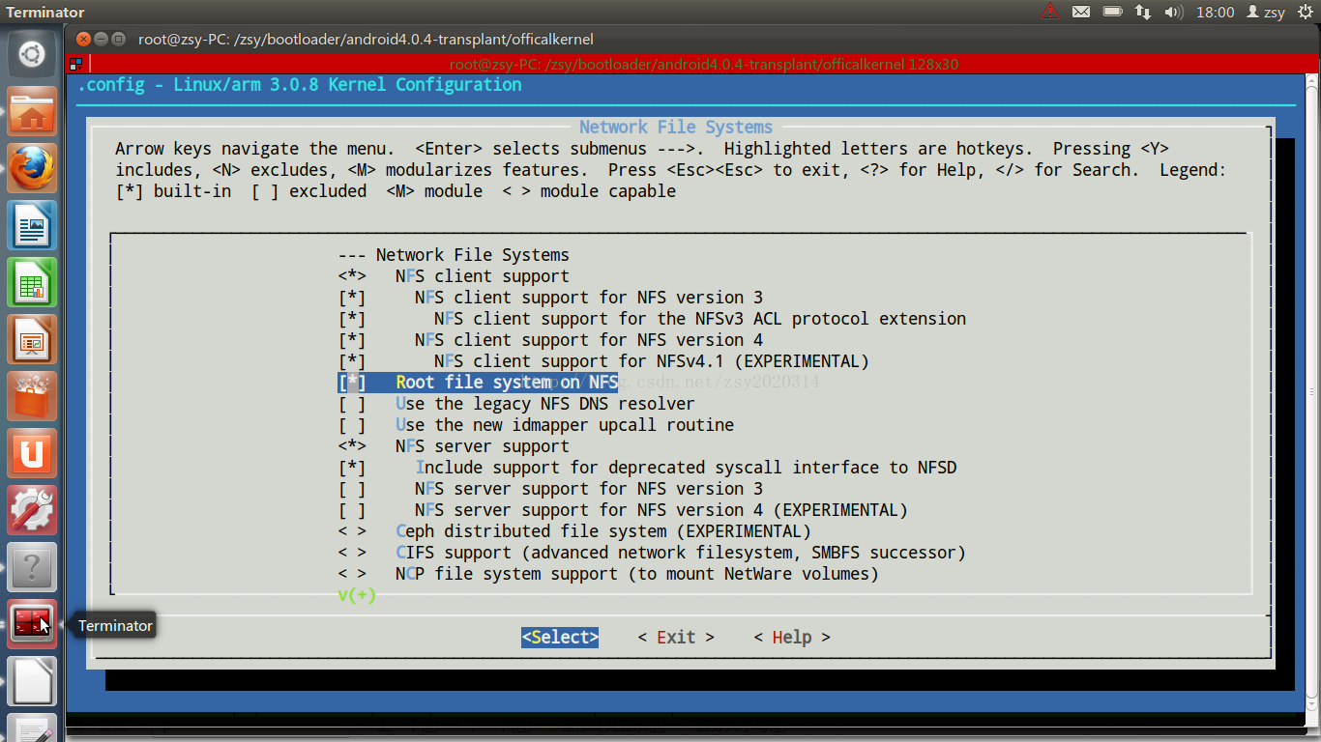Enable NFS server support for NFS version 4
Viewport: 1321px width, 742px height.
tap(623, 510)
